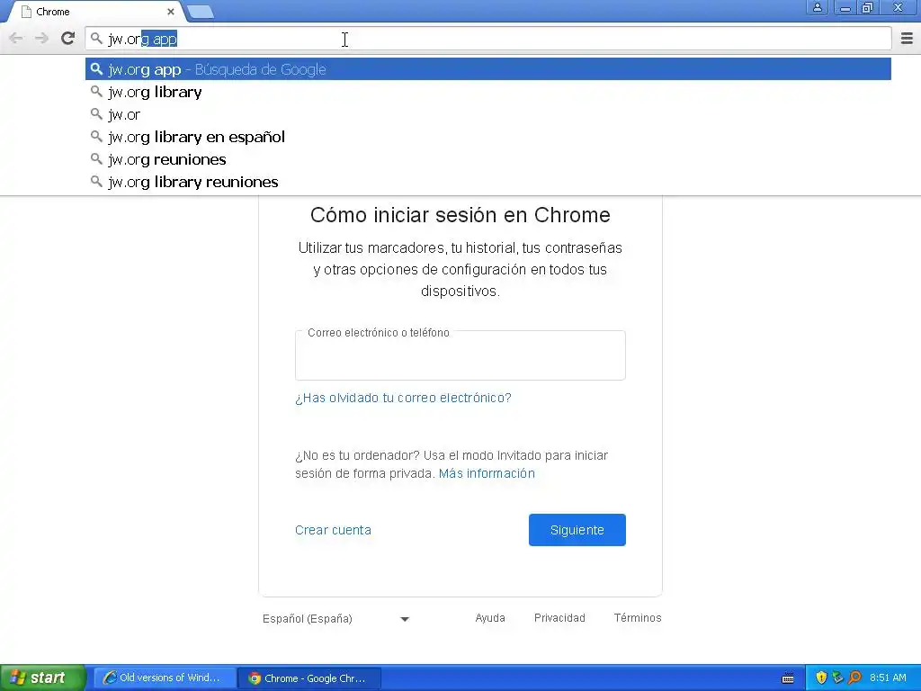The image size is (921, 691).
Task: Open the user profile icon in title bar
Action: [x=817, y=7]
